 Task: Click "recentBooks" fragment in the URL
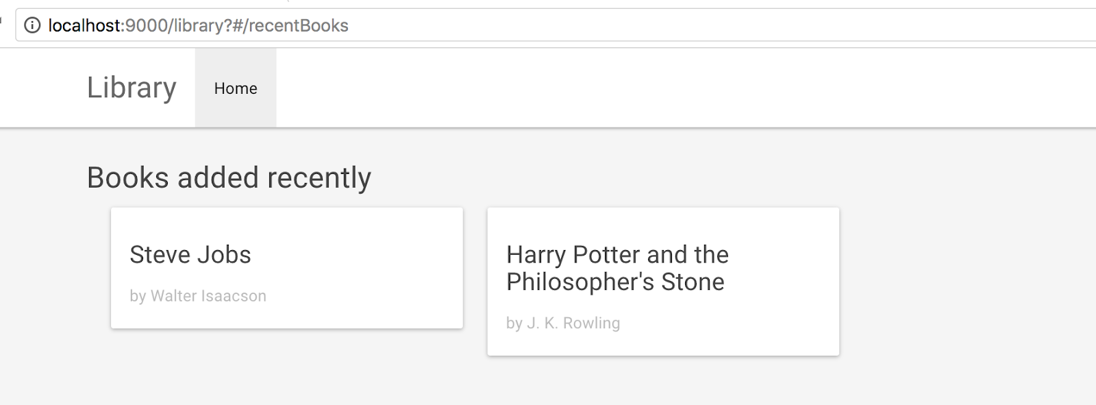(298, 26)
